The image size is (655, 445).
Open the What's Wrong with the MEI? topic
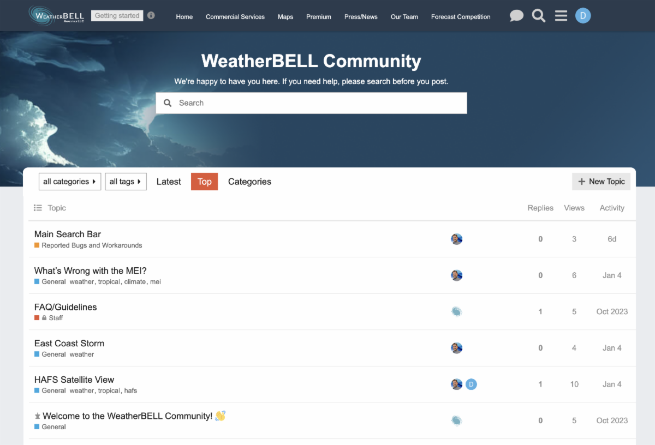pos(91,270)
